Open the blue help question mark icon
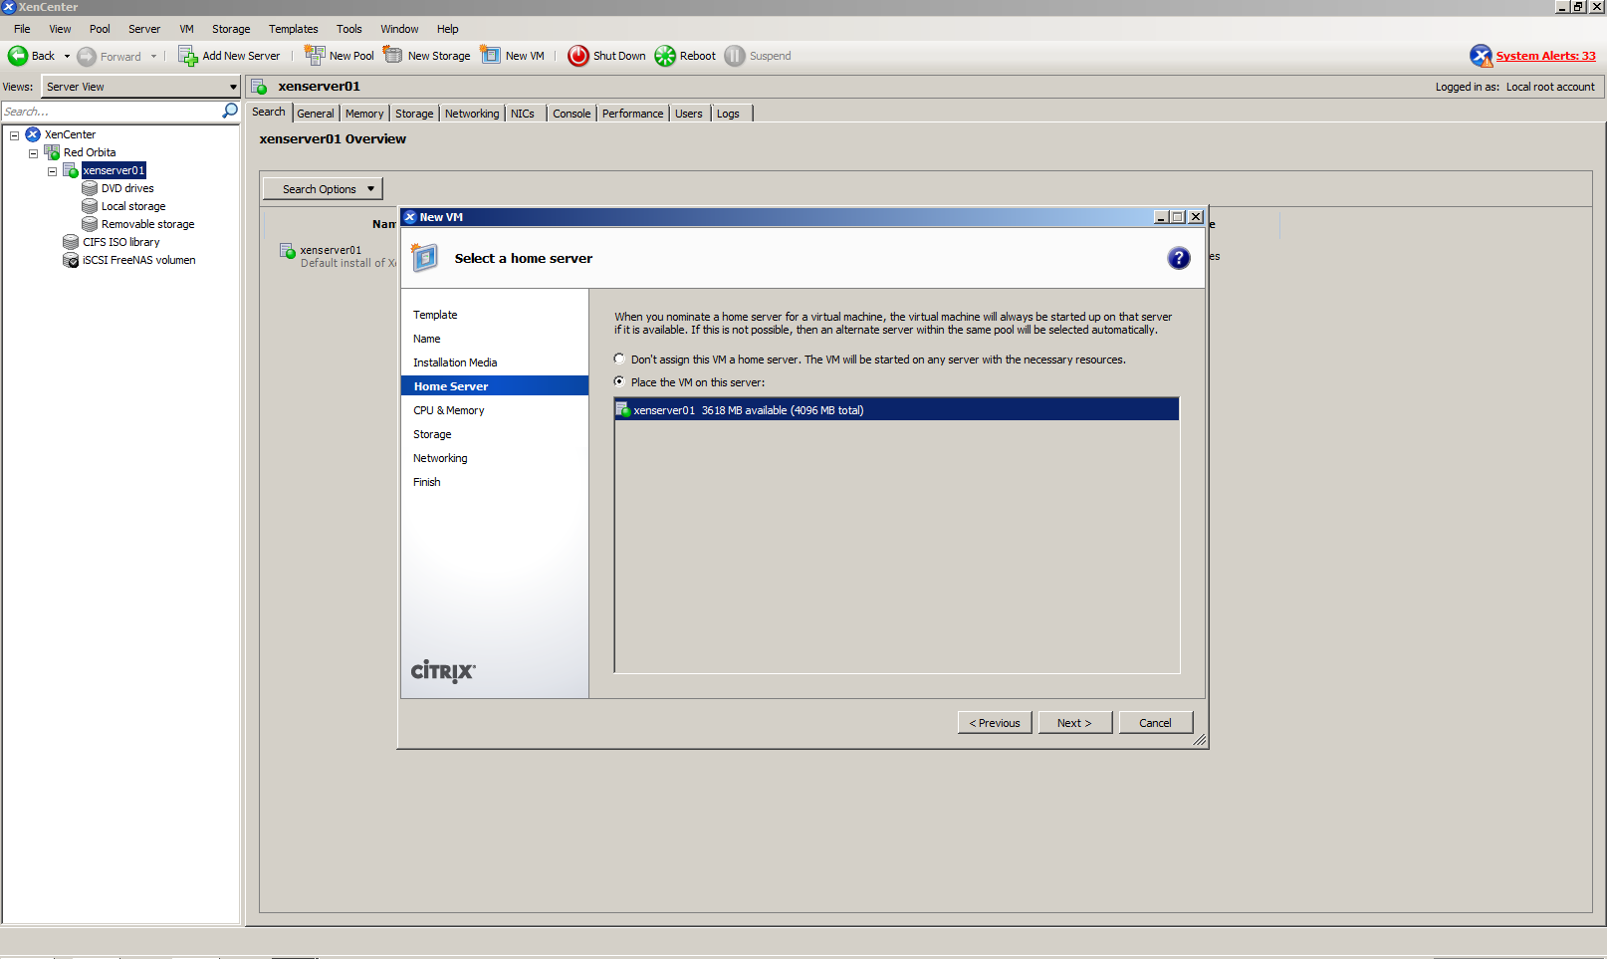Viewport: 1607px width, 959px height. pyautogui.click(x=1178, y=258)
